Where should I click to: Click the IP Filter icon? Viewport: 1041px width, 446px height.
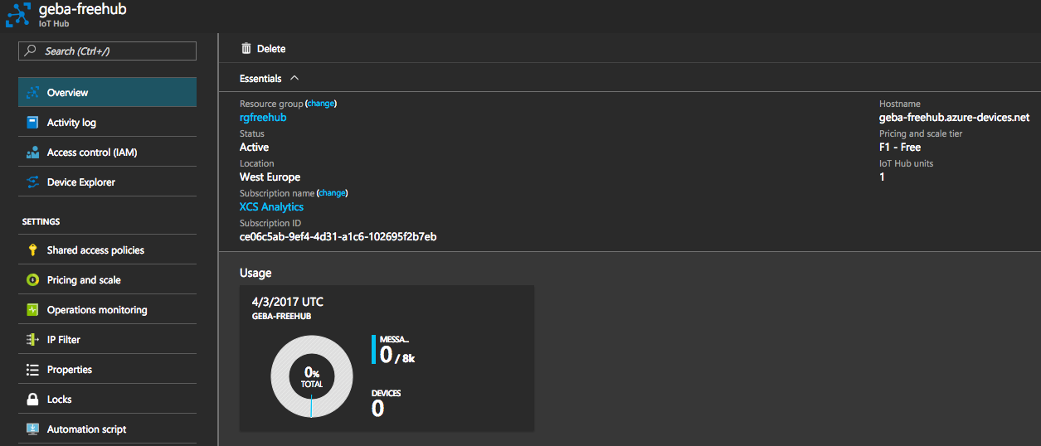click(x=33, y=340)
